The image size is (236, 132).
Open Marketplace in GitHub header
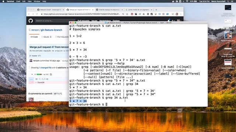(105, 21)
